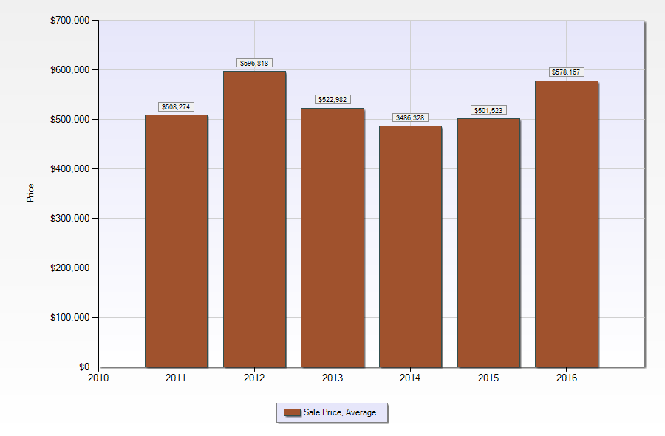Select the 2015 x-axis year label
The image size is (665, 436).
(488, 378)
